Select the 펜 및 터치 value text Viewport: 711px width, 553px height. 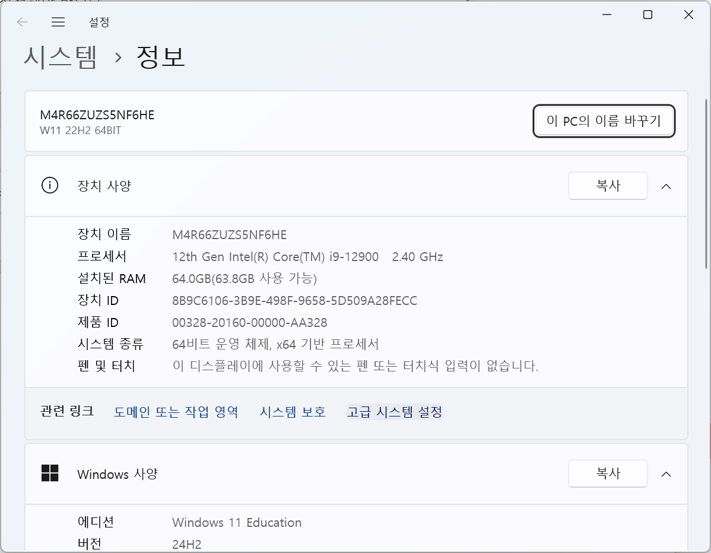click(355, 366)
